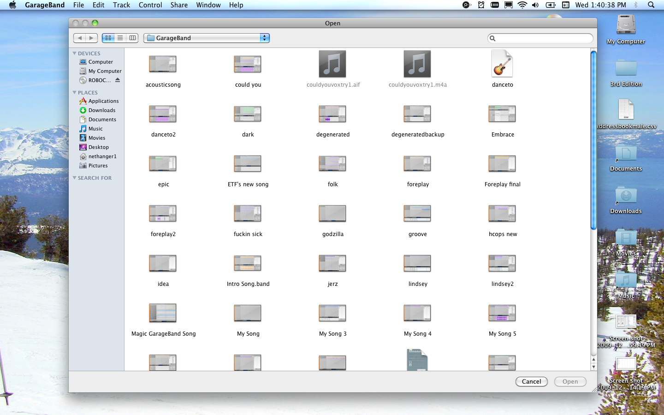This screenshot has height=415, width=664.
Task: Eject the ROBOC... disc in sidebar
Action: tap(118, 80)
